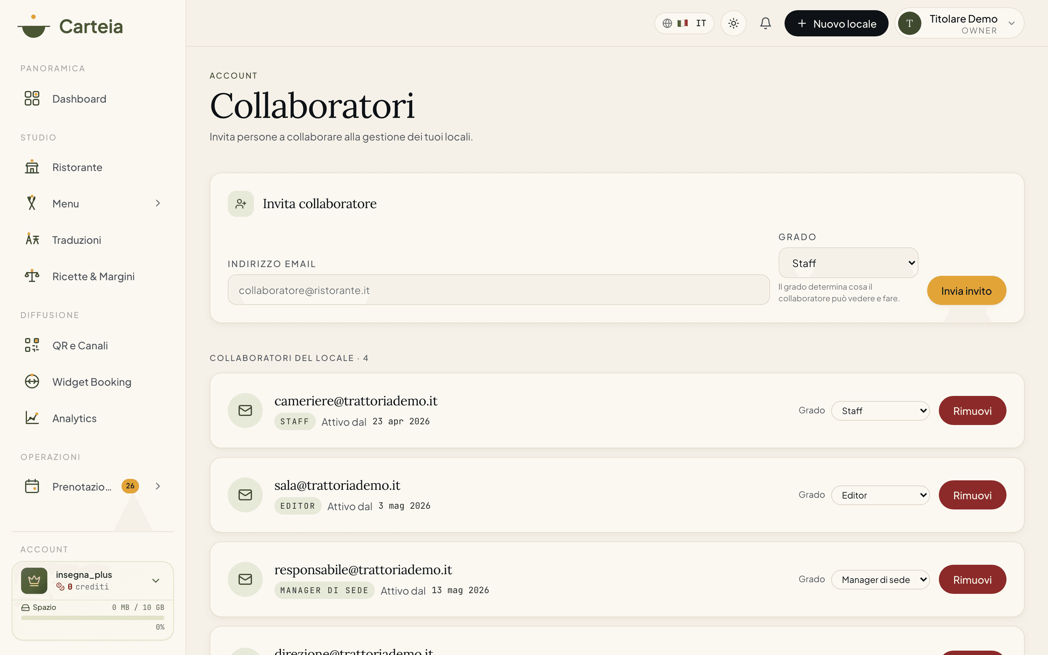Expand the insegna_plus account chevron
The height and width of the screenshot is (655, 1048).
pyautogui.click(x=155, y=580)
